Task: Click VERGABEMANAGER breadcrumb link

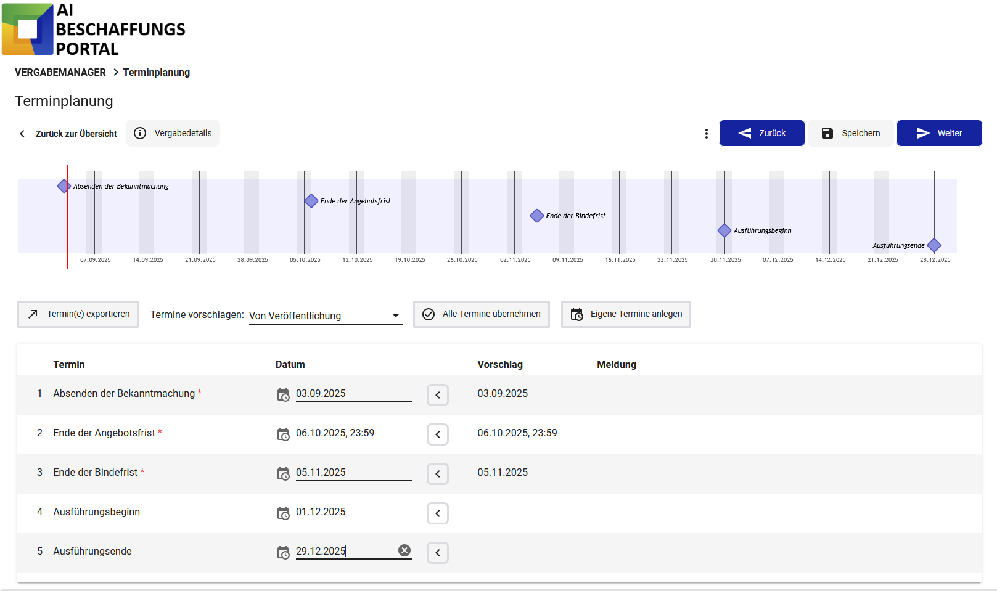Action: pyautogui.click(x=60, y=73)
